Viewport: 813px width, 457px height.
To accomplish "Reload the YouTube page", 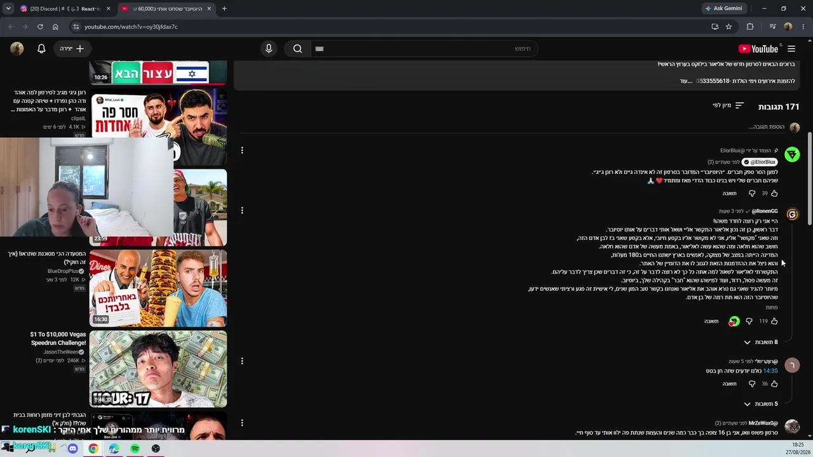I will [40, 27].
